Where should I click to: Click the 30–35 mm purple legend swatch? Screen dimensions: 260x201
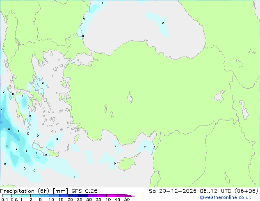pyautogui.click(x=92, y=196)
